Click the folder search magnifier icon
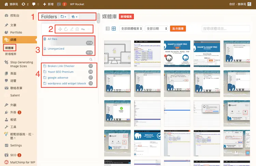Image resolution: width=256 pixels, height=166 pixels. 91,59
